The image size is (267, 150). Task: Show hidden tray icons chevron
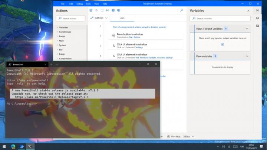[218, 147]
